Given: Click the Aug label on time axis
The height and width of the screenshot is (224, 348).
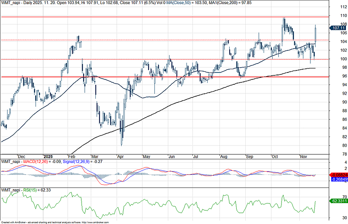Looking at the screenshot, I should 224,156.
